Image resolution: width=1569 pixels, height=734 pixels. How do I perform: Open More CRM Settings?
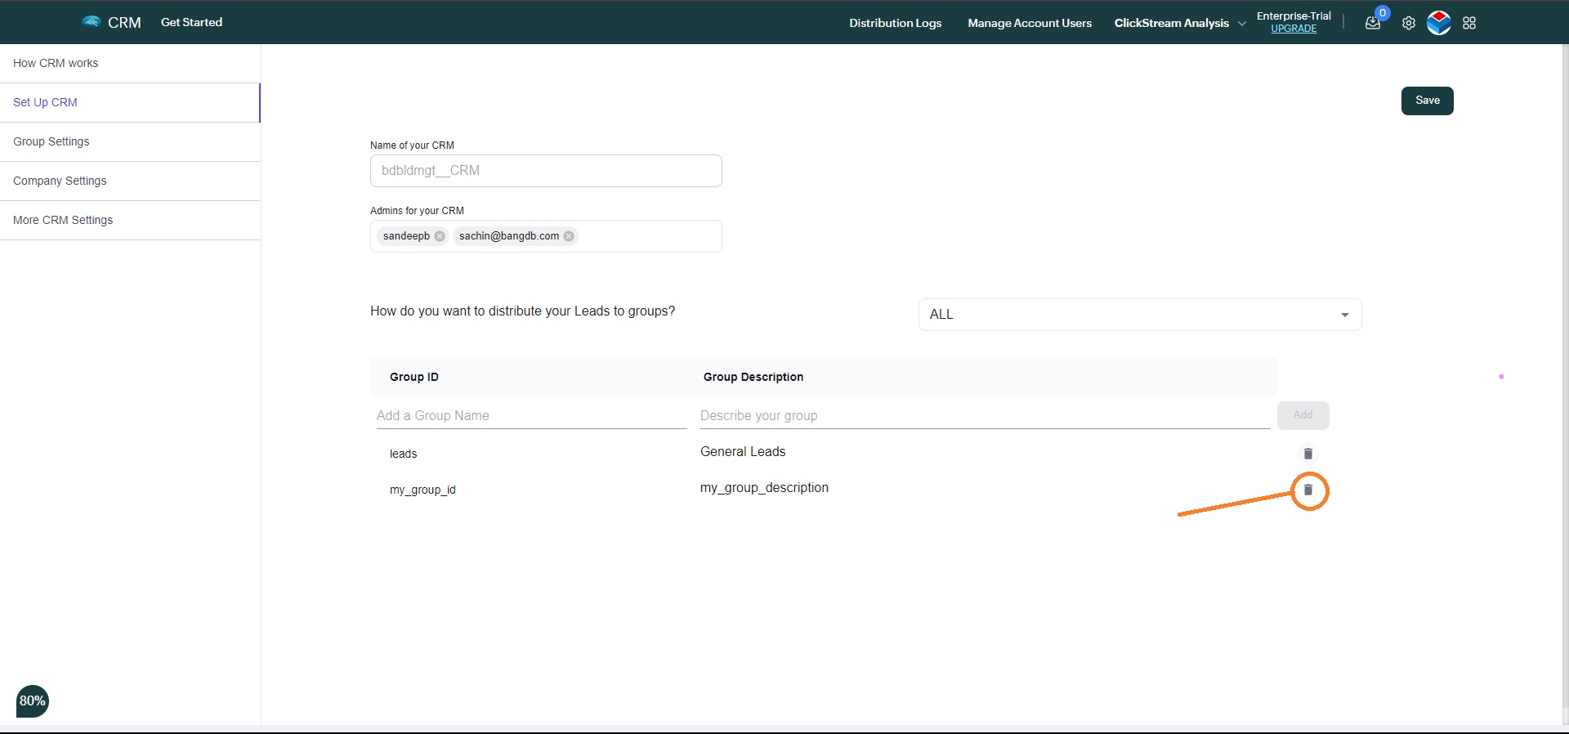click(131, 220)
